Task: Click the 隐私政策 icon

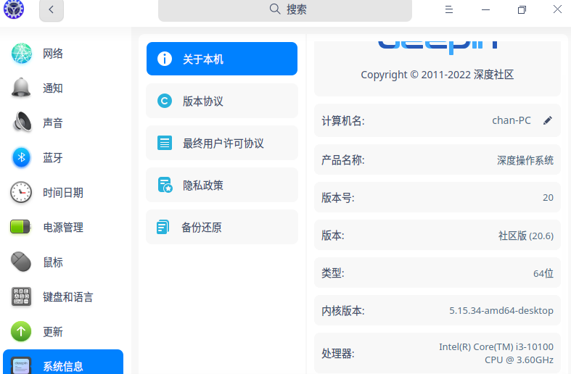Action: [x=165, y=185]
